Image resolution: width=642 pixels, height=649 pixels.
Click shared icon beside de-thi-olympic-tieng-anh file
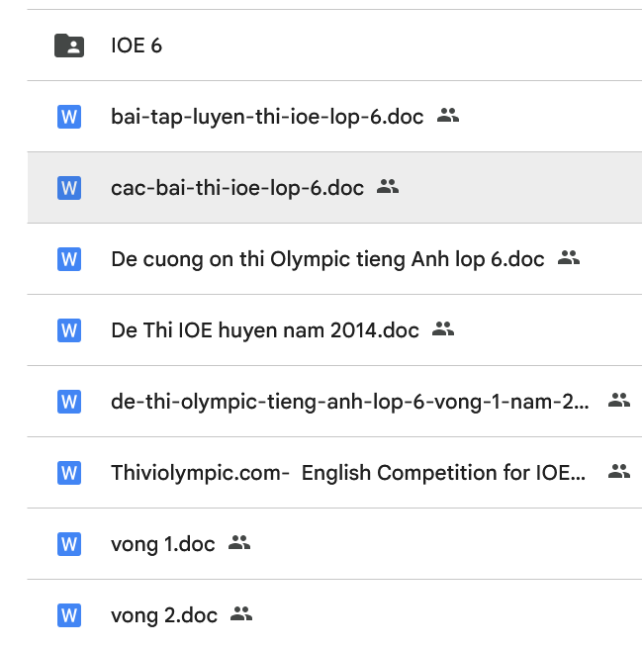click(619, 401)
